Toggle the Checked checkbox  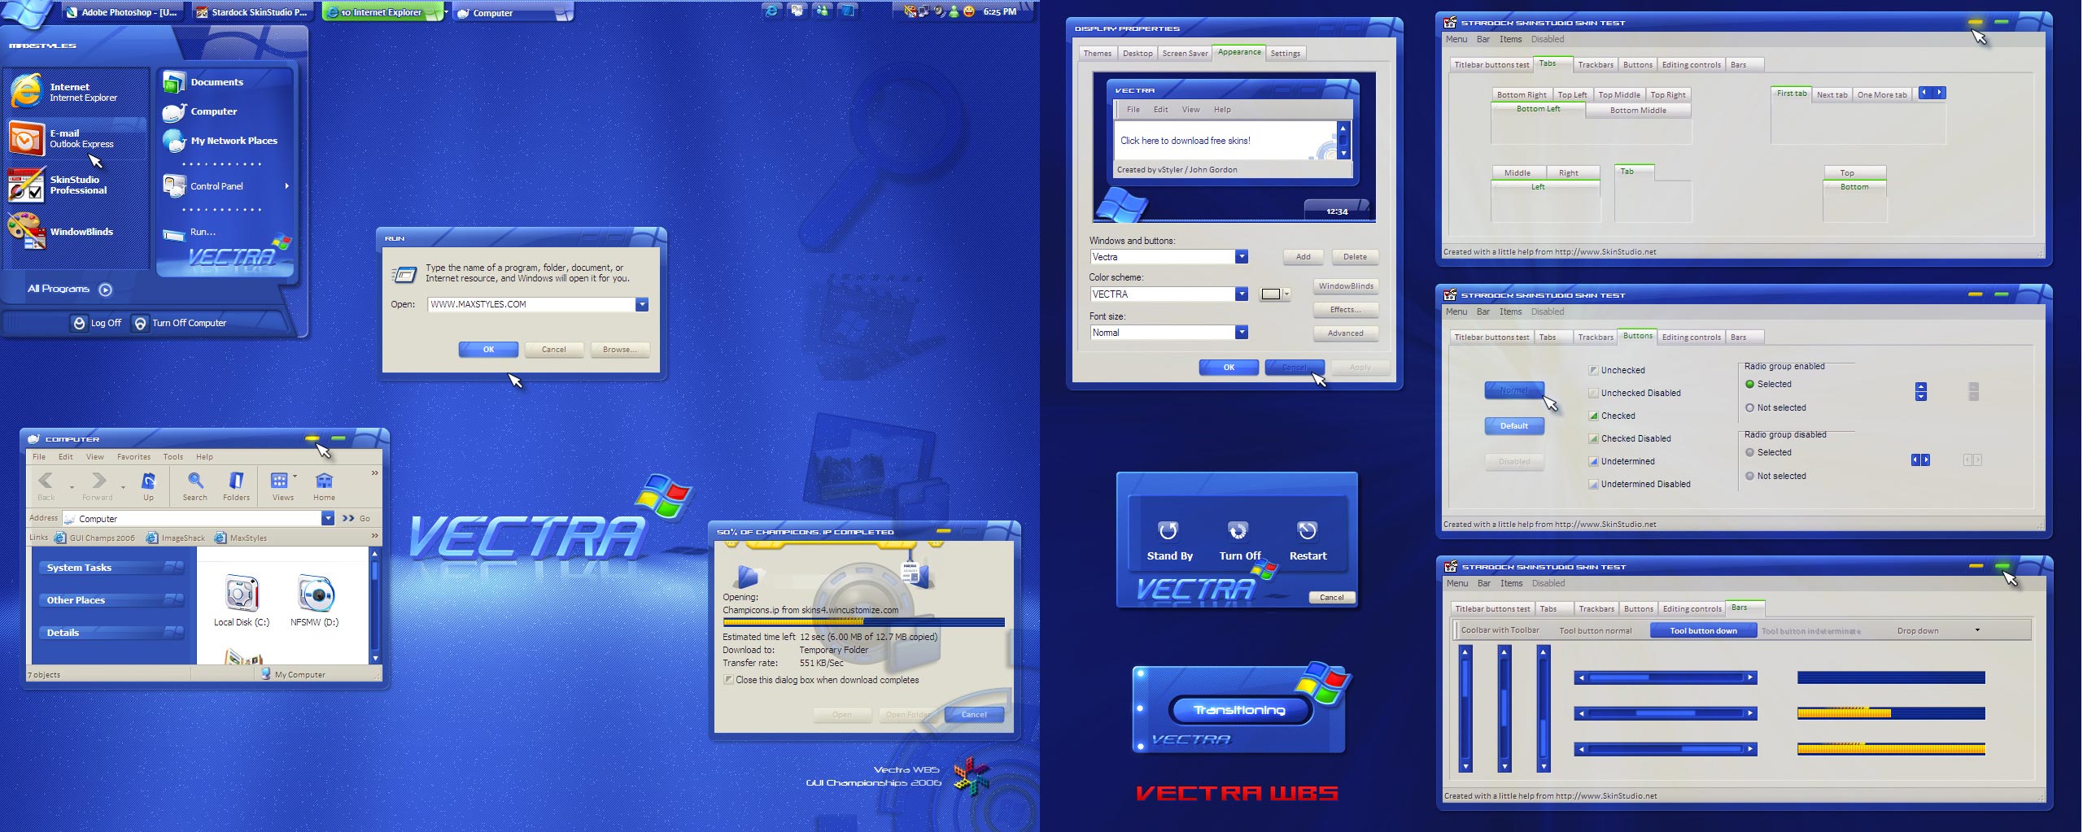1593,416
